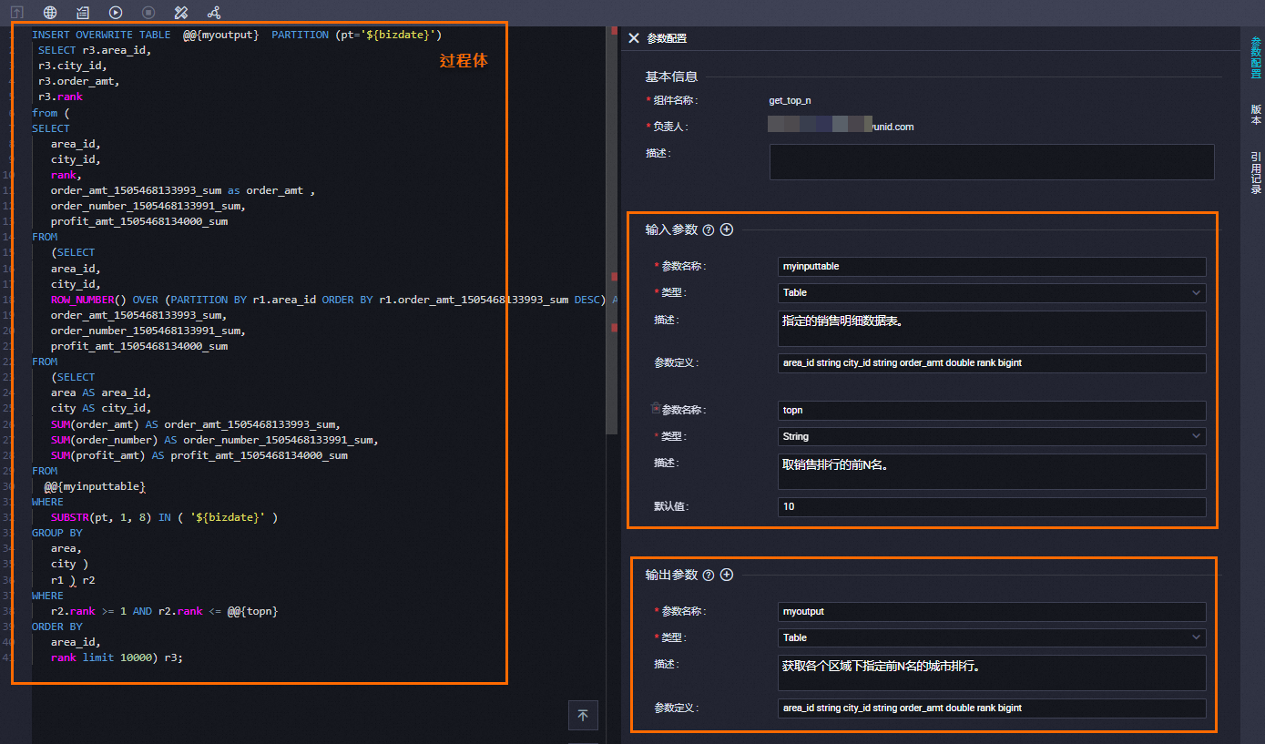This screenshot has height=744, width=1265.
Task: Open the String type dropdown for topn
Action: click(991, 436)
